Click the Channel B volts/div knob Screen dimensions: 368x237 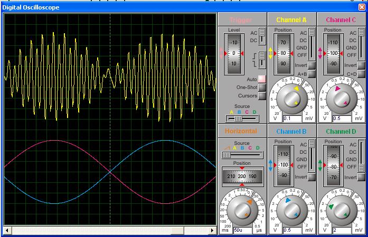coord(292,210)
